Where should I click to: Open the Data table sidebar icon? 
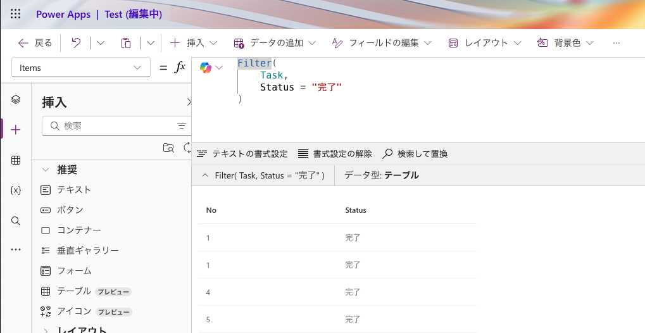tap(16, 160)
